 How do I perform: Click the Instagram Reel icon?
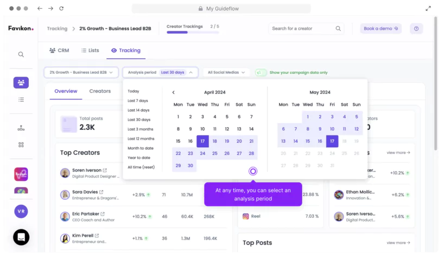pyautogui.click(x=246, y=216)
